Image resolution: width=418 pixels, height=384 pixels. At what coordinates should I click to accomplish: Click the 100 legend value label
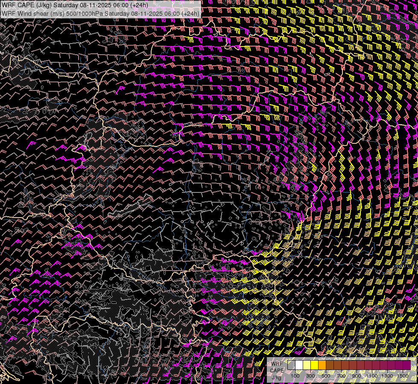pos(295,376)
